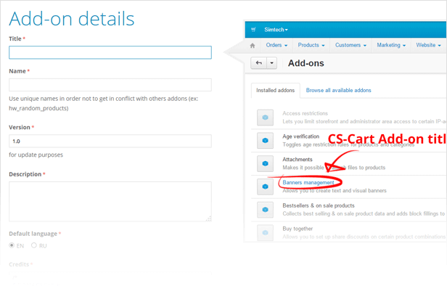Click the Access restrictions add-on icon
This screenshot has height=299, width=447.
[266, 117]
